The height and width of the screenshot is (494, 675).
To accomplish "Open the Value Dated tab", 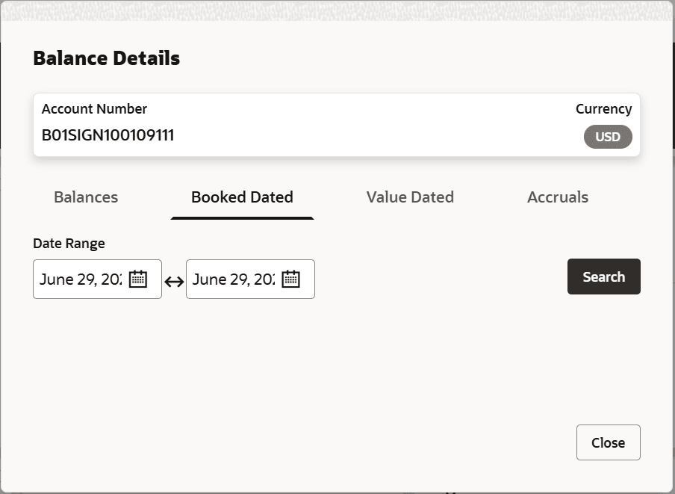I will (x=410, y=197).
